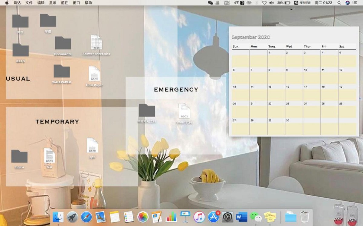Launch Launchpad rocket icon in Dock

click(x=72, y=217)
